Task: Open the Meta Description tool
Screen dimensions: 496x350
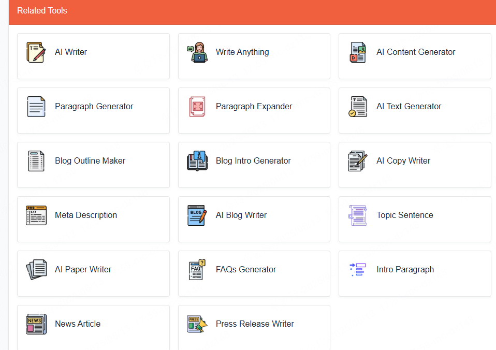Action: (x=86, y=215)
